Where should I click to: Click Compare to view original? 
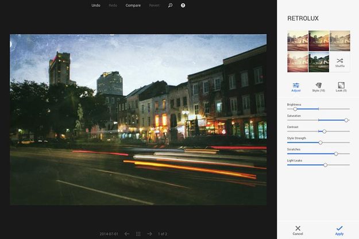(x=133, y=5)
